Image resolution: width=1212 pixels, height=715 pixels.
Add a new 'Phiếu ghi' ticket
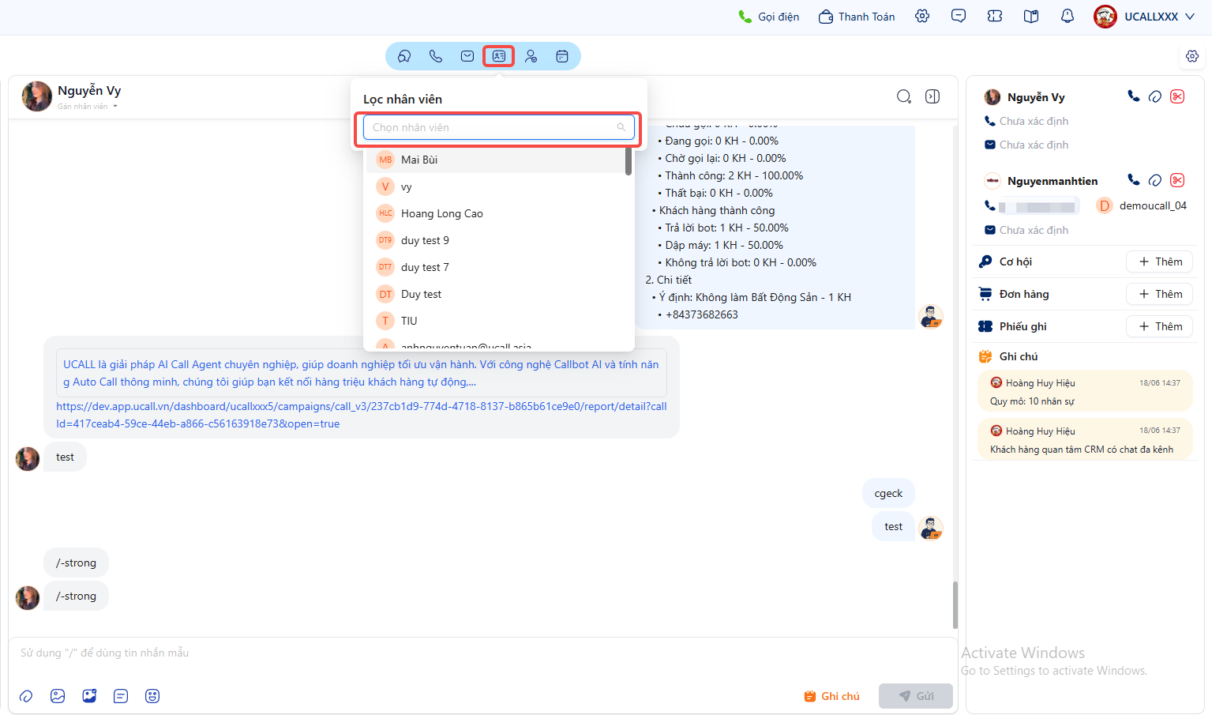tap(1160, 326)
